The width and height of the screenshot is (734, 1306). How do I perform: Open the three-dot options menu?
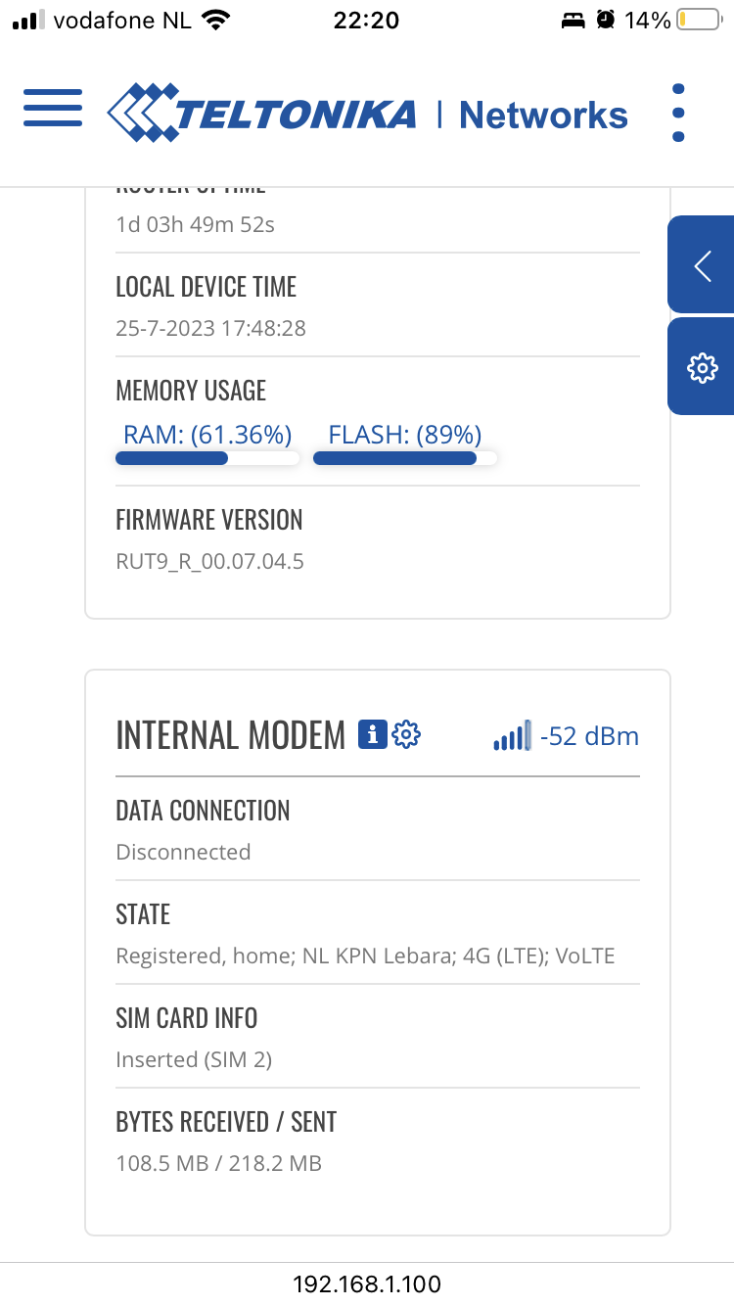pyautogui.click(x=678, y=113)
